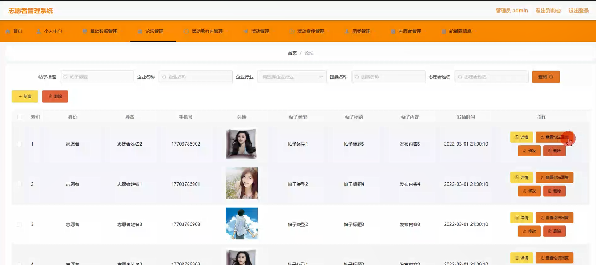This screenshot has height=265, width=596.
Task: Click the avatar image in row 2
Action: (x=242, y=183)
